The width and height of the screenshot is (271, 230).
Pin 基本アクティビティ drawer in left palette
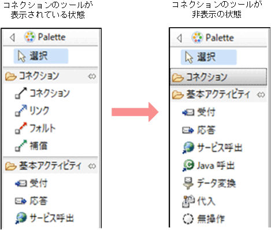[x=92, y=166]
